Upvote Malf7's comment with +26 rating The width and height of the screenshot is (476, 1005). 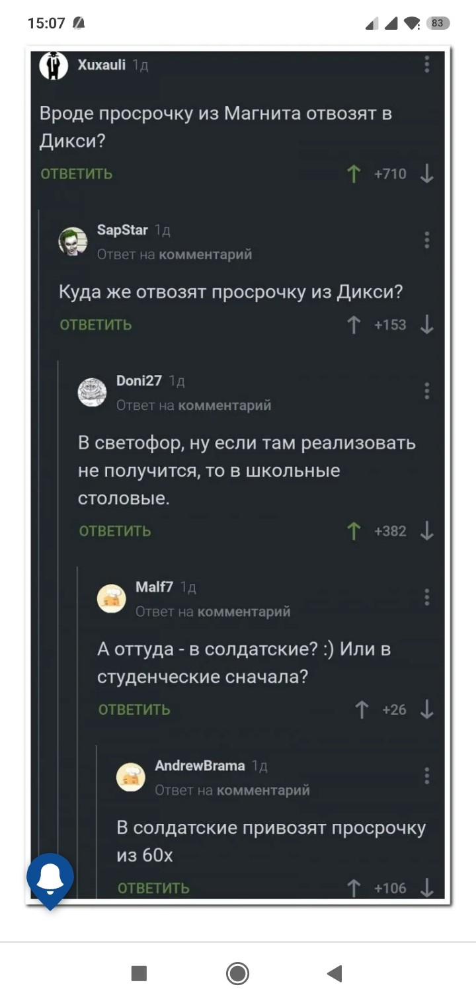pos(361,709)
